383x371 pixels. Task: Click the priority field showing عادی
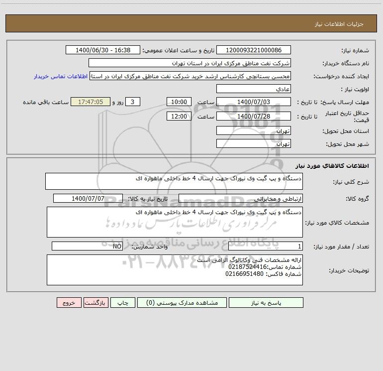point(254,89)
